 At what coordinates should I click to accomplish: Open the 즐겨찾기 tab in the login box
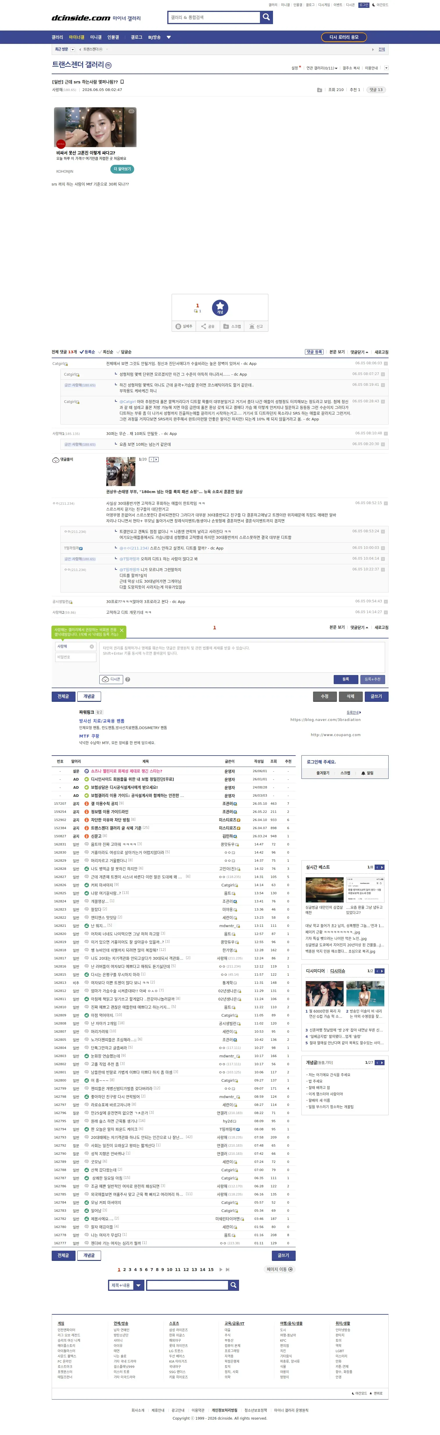pyautogui.click(x=323, y=773)
